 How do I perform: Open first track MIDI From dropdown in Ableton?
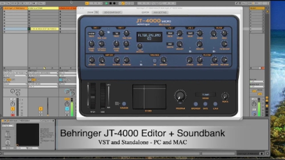(x=15, y=73)
